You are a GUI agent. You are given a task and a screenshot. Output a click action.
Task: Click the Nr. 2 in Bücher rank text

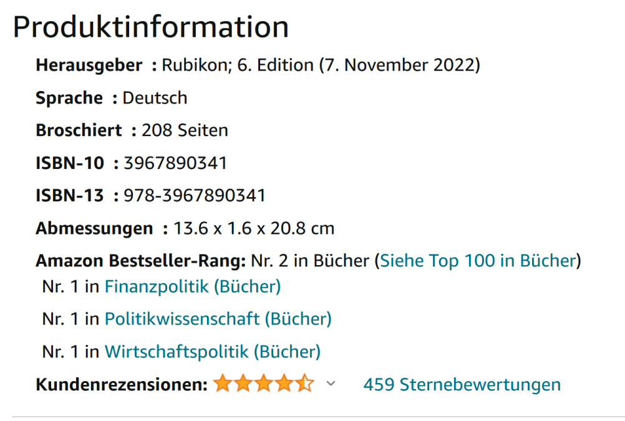click(310, 260)
